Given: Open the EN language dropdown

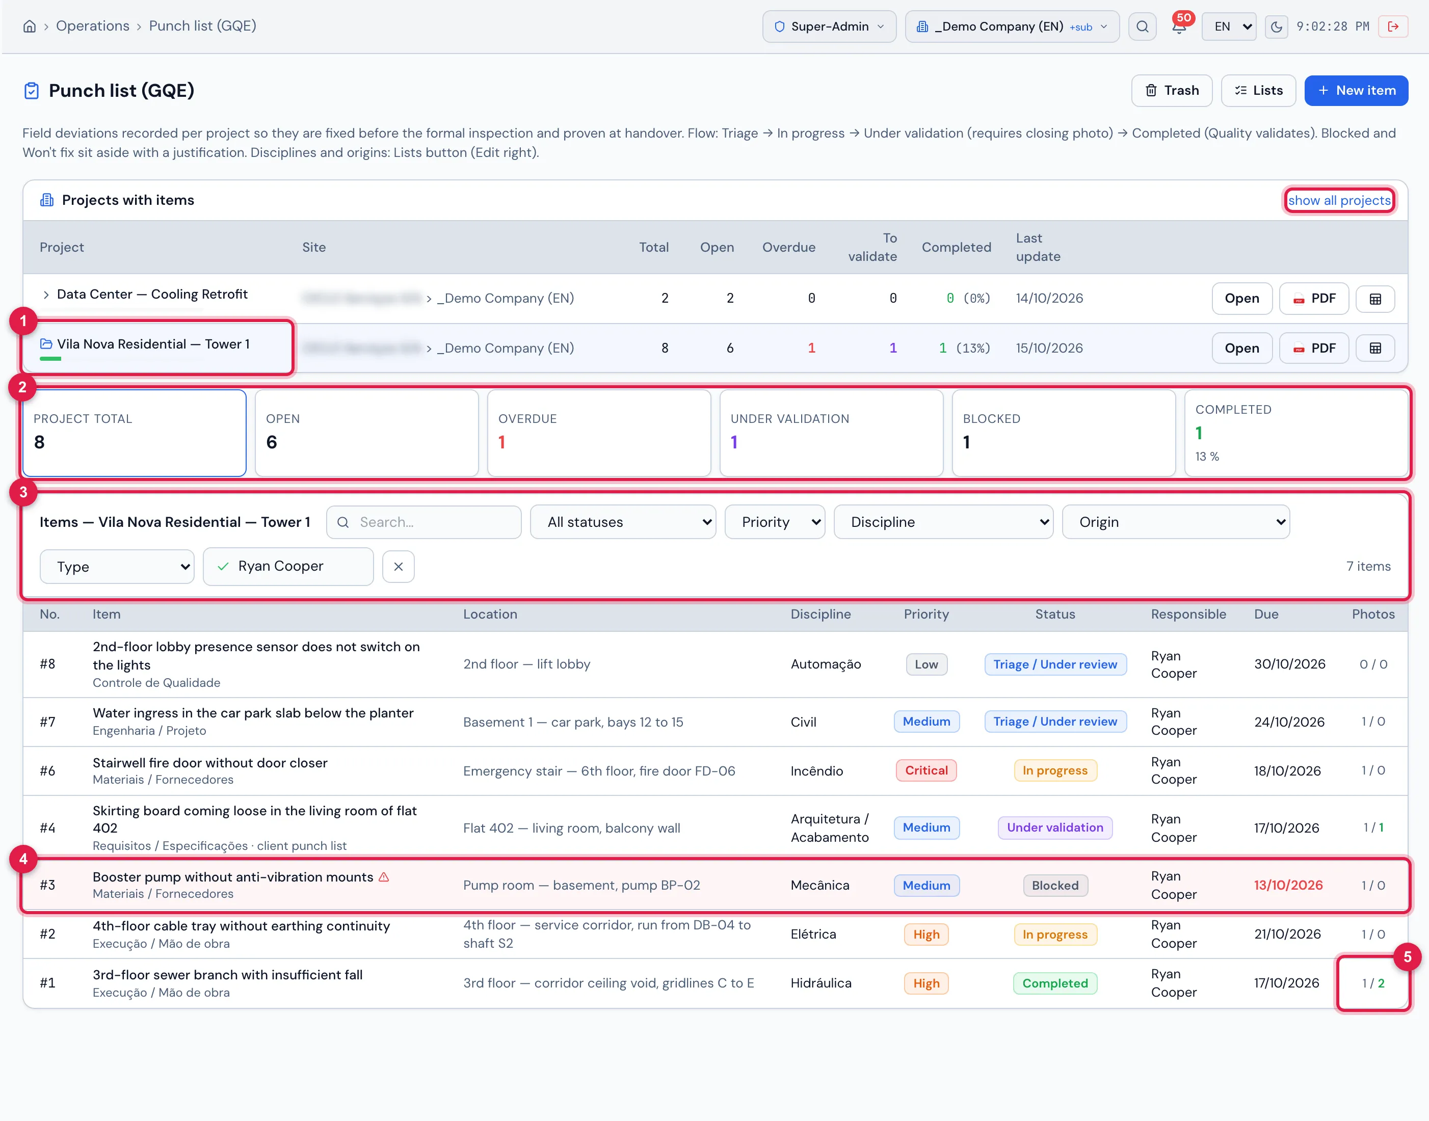Looking at the screenshot, I should [x=1229, y=26].
